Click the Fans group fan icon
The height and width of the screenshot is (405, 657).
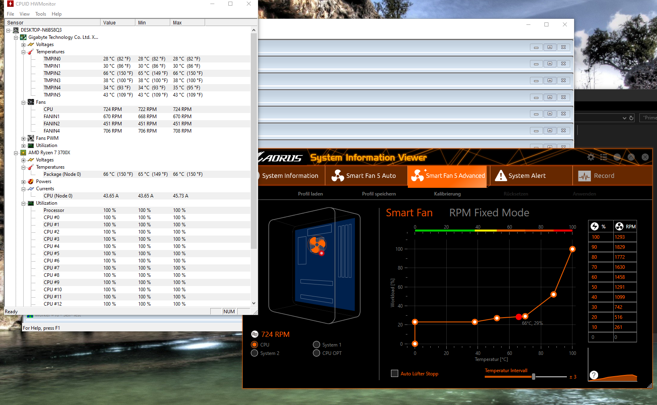tap(31, 102)
